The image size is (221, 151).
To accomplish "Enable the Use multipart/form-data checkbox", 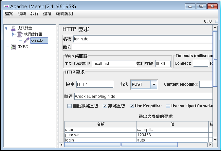I will [168, 106].
